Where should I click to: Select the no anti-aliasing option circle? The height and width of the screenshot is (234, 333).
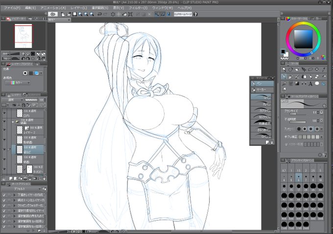[x=299, y=129]
